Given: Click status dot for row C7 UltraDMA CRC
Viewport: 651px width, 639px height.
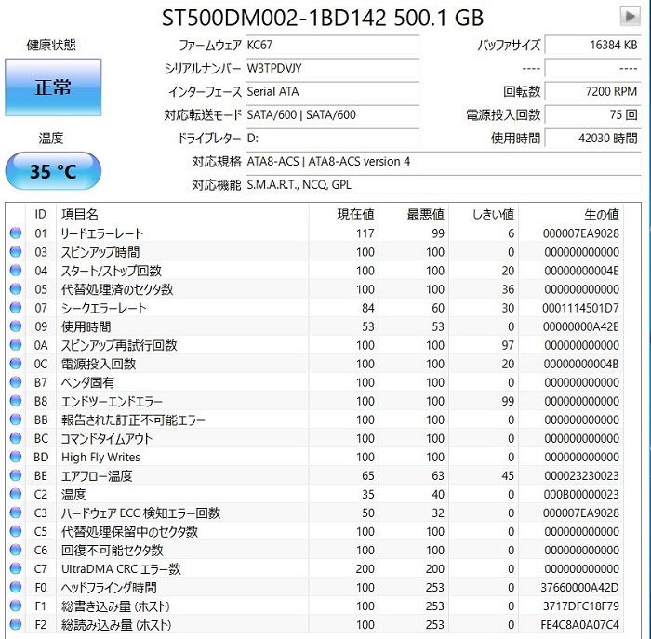Looking at the screenshot, I should tap(16, 568).
